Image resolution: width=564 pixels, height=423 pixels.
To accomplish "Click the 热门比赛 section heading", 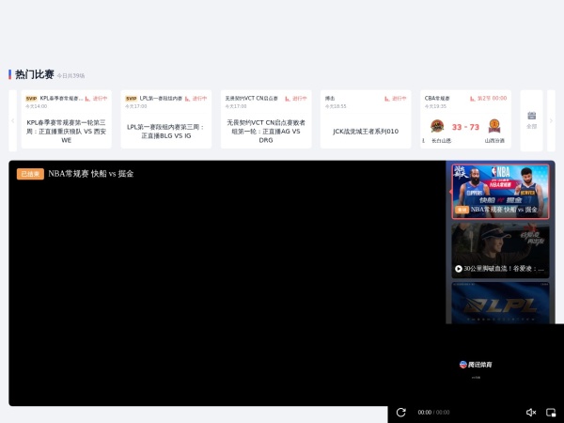I will 34,74.
